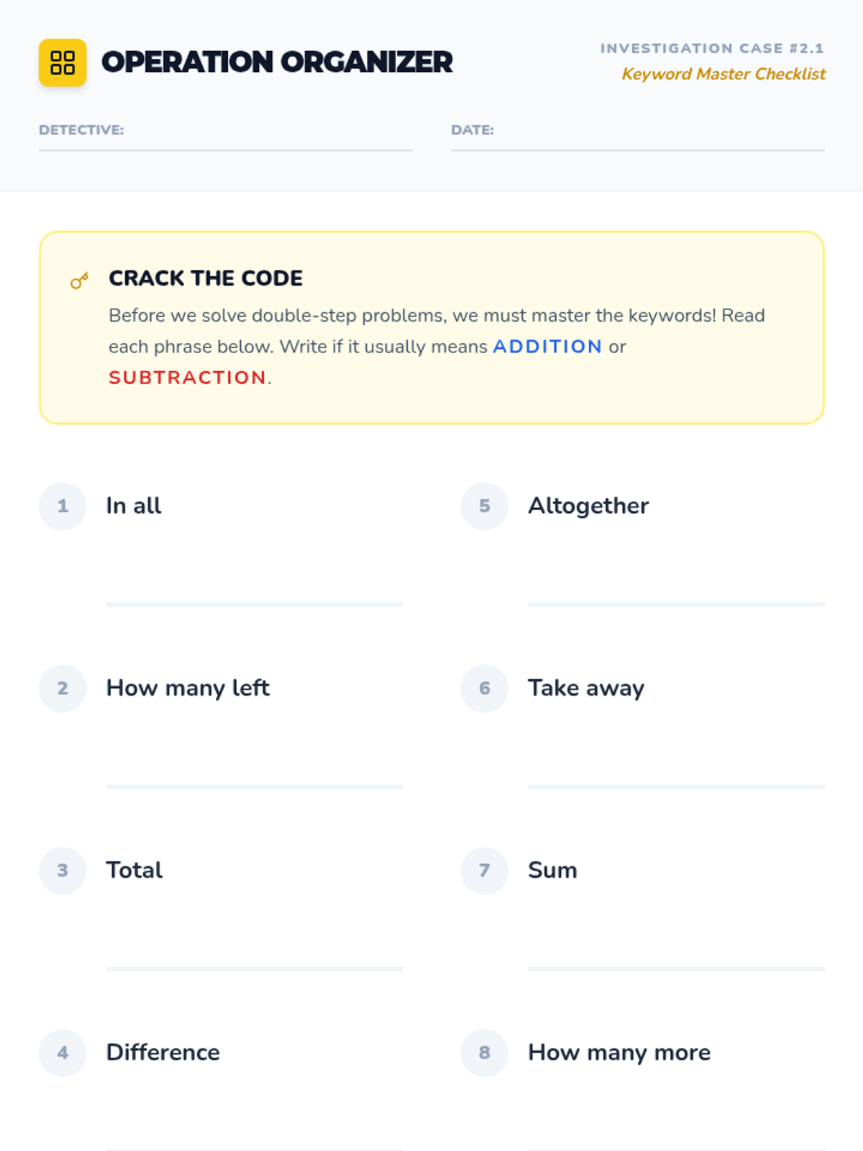Click the red SUBTRACTION keyword
This screenshot has width=863, height=1151.
point(188,378)
